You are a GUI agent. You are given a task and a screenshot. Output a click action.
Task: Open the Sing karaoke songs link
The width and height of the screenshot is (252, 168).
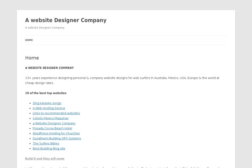[47, 103]
